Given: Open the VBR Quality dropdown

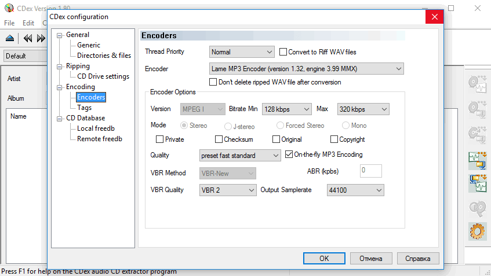Looking at the screenshot, I should click(228, 190).
